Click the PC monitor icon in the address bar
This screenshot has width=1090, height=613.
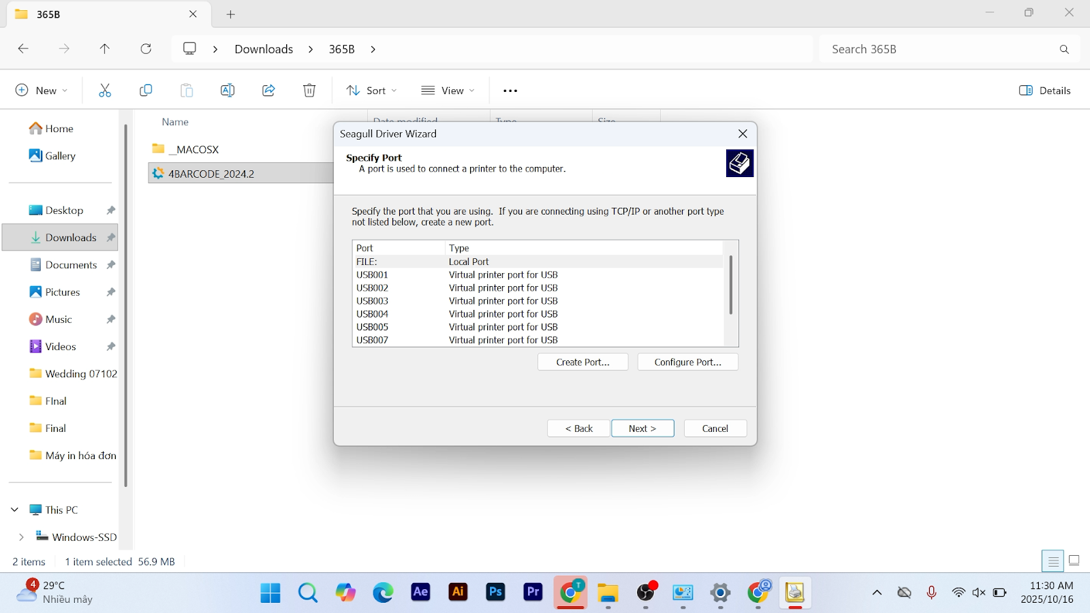(x=190, y=49)
